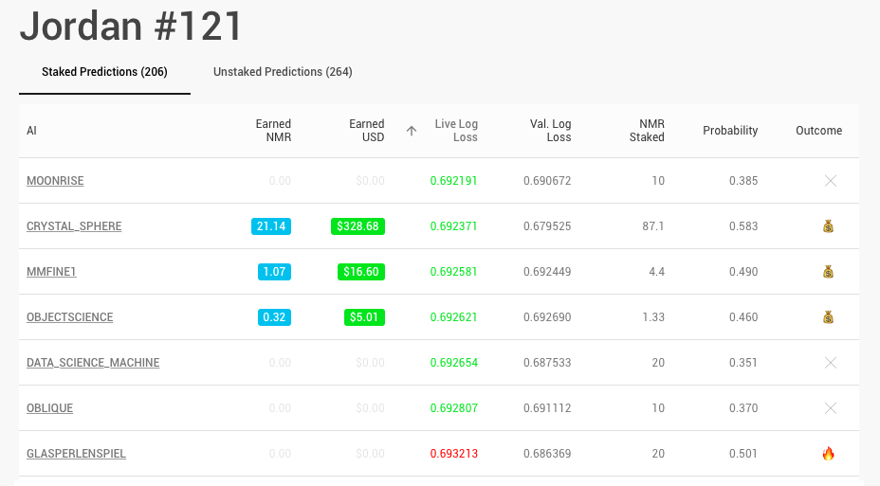Open the GLASPERLENSPIEL model link
Screen dimensions: 880x486
(76, 454)
